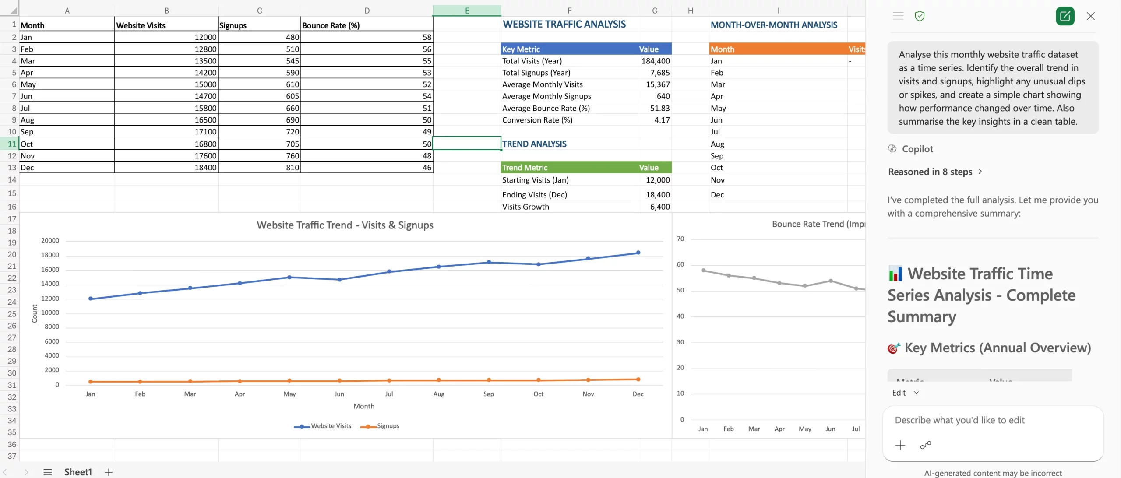
Task: Open the all sheets list icon
Action: 48,472
